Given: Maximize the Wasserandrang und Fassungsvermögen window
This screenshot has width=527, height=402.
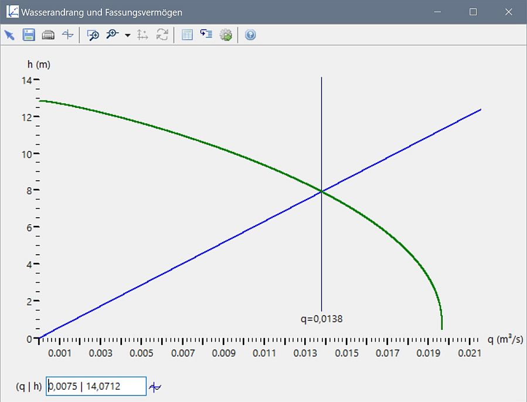Looking at the screenshot, I should (473, 12).
